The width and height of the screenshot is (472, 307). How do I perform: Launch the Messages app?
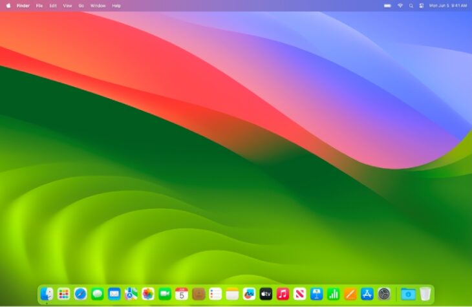(97, 294)
